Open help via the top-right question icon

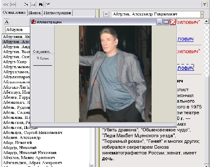click(x=205, y=4)
